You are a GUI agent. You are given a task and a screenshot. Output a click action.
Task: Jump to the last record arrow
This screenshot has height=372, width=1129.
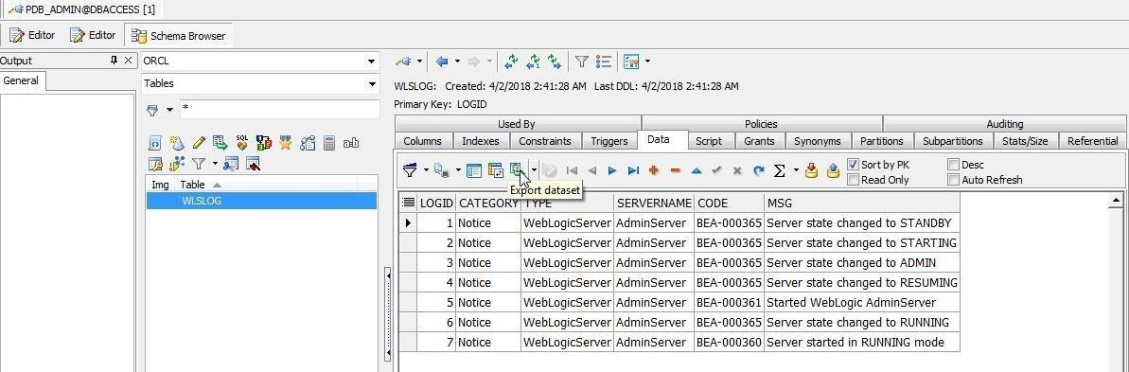tap(634, 170)
